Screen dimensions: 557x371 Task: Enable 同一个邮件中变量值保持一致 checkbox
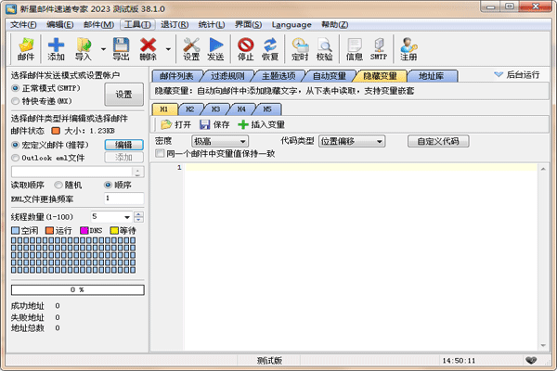(x=161, y=153)
